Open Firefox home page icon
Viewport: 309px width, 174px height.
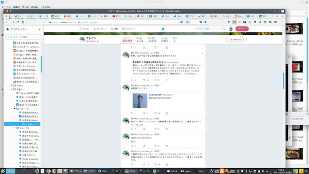point(23,22)
